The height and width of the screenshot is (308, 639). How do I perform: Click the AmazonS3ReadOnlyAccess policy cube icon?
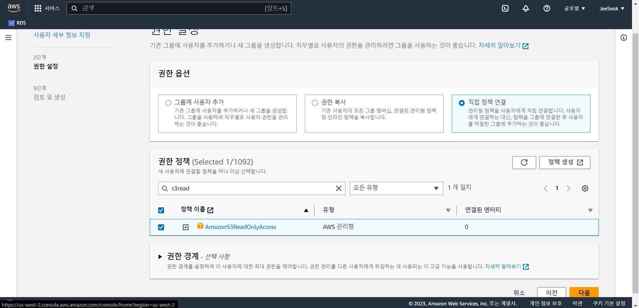[x=200, y=226]
